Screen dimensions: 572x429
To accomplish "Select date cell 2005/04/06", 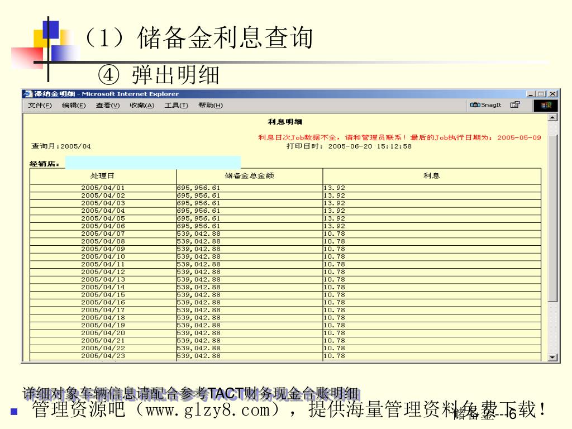I will [x=103, y=226].
